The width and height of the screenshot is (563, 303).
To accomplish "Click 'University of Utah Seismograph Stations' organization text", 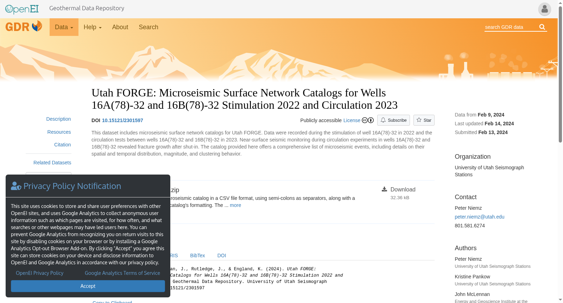I will 489,171.
